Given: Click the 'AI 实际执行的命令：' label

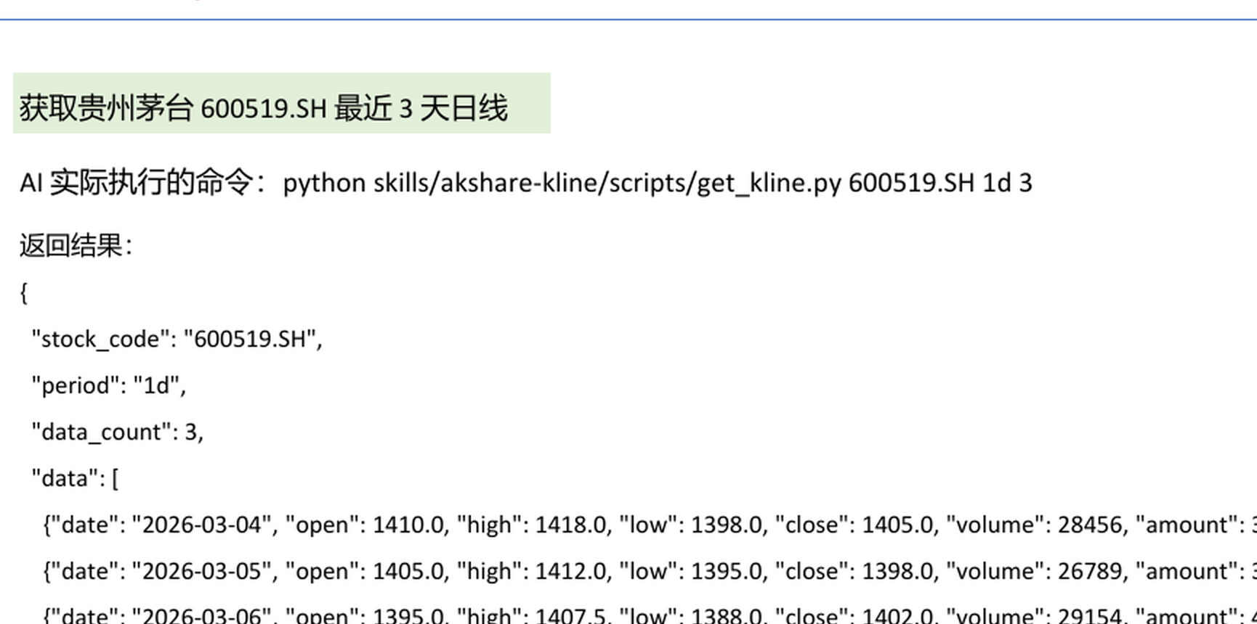Looking at the screenshot, I should (145, 183).
